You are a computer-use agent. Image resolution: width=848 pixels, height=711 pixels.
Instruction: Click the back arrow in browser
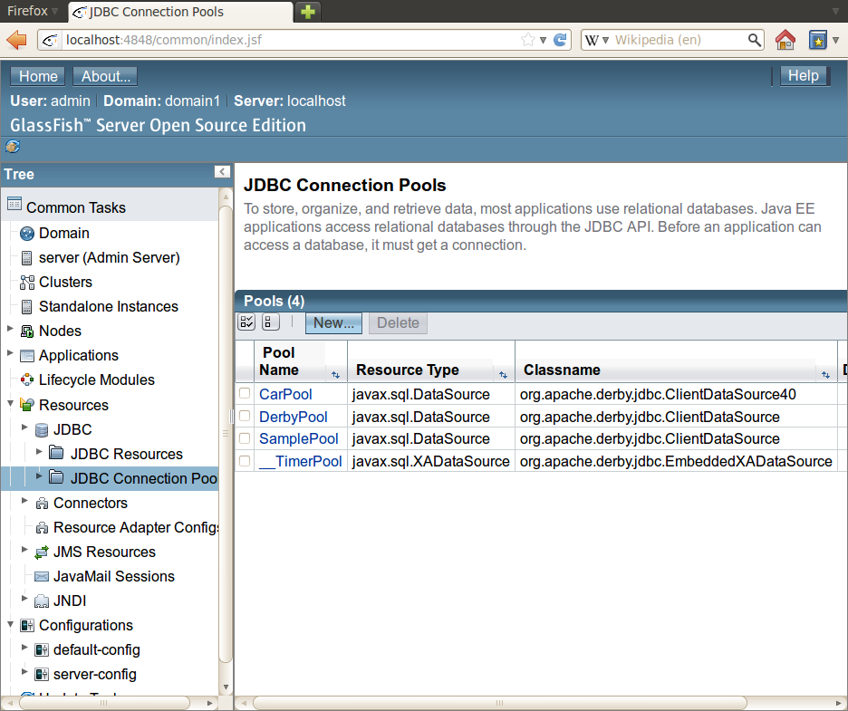(x=17, y=40)
